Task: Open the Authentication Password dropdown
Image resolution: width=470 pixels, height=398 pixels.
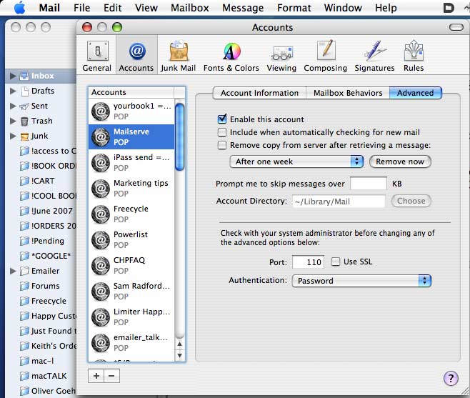Action: tap(361, 281)
